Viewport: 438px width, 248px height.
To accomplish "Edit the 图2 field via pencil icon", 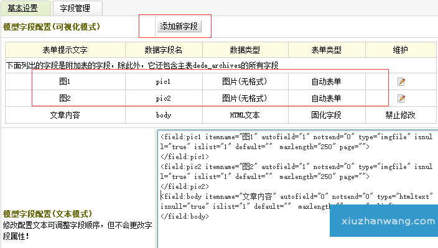I will 401,98.
